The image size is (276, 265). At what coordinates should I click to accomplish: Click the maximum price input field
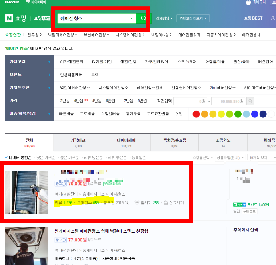pyautogui.click(x=228, y=101)
